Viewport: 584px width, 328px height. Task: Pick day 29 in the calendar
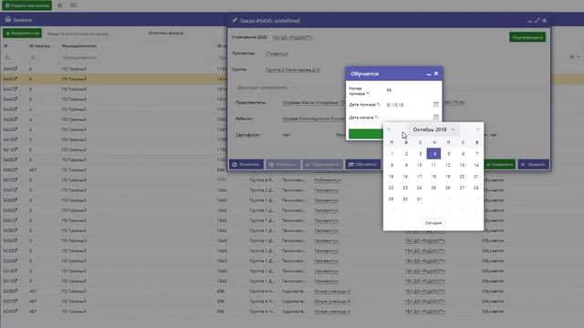[391, 200]
